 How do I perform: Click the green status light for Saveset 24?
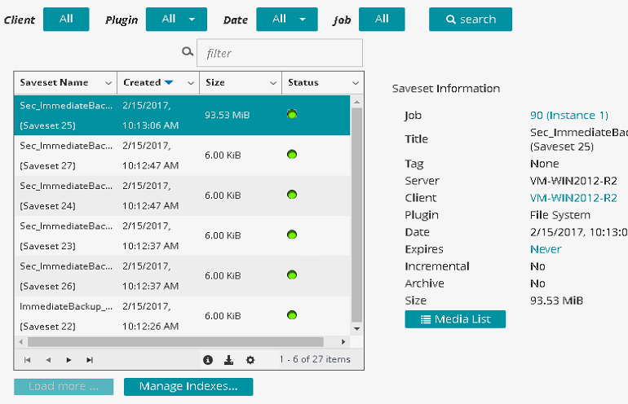pyautogui.click(x=292, y=195)
